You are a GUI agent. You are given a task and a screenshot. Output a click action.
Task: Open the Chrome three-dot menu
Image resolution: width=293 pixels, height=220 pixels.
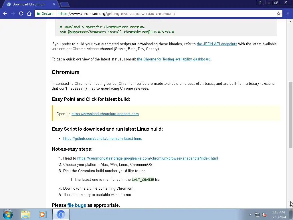coord(288,13)
